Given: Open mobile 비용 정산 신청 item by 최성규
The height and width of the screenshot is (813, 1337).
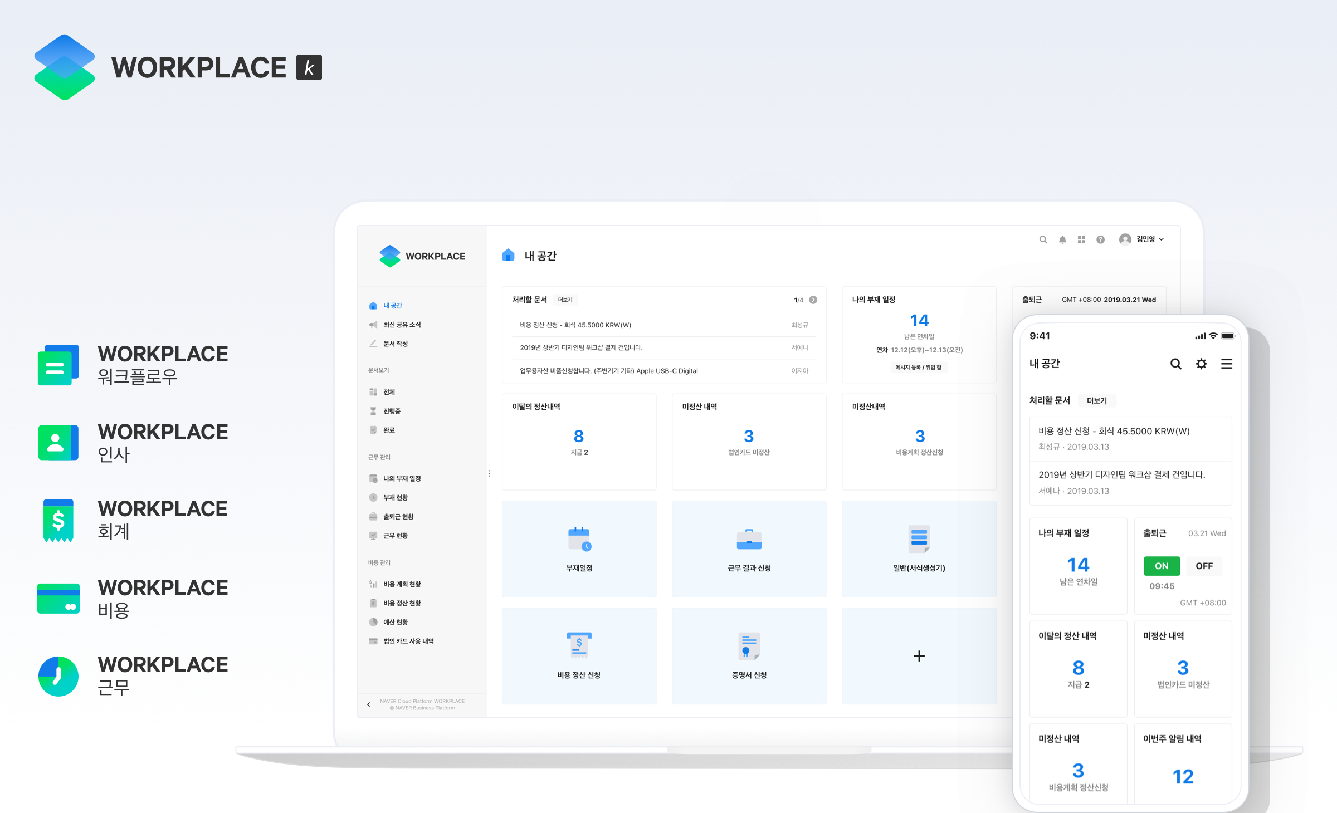Looking at the screenshot, I should coord(1131,439).
